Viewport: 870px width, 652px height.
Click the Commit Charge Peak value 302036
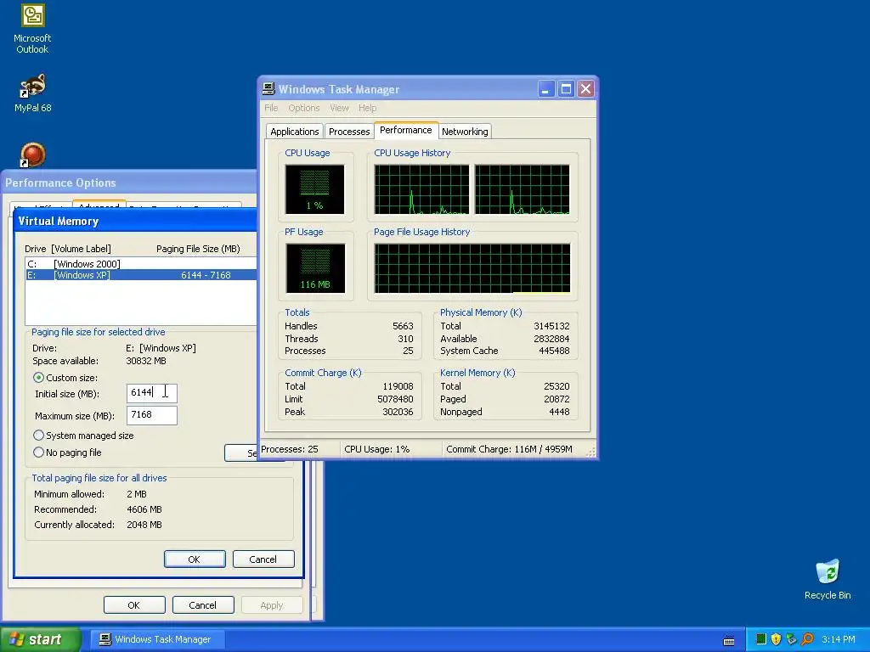[x=398, y=412]
